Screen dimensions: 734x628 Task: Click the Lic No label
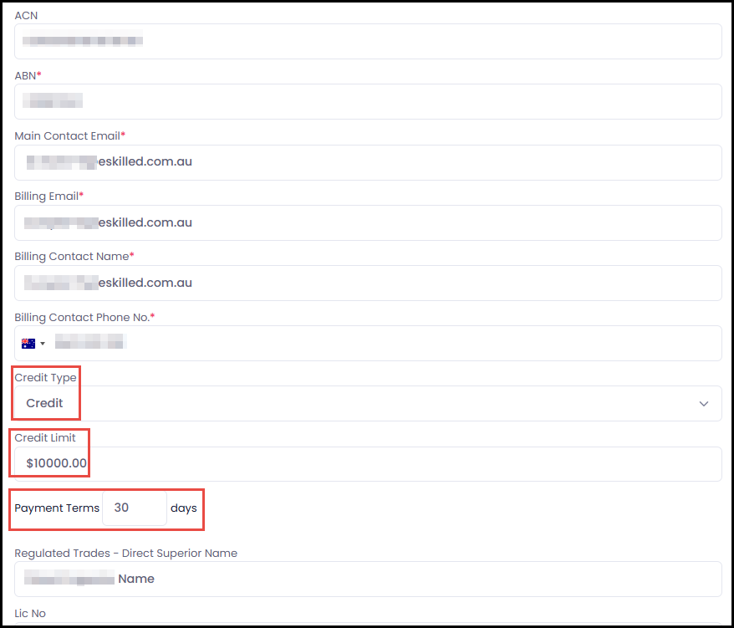coord(30,614)
